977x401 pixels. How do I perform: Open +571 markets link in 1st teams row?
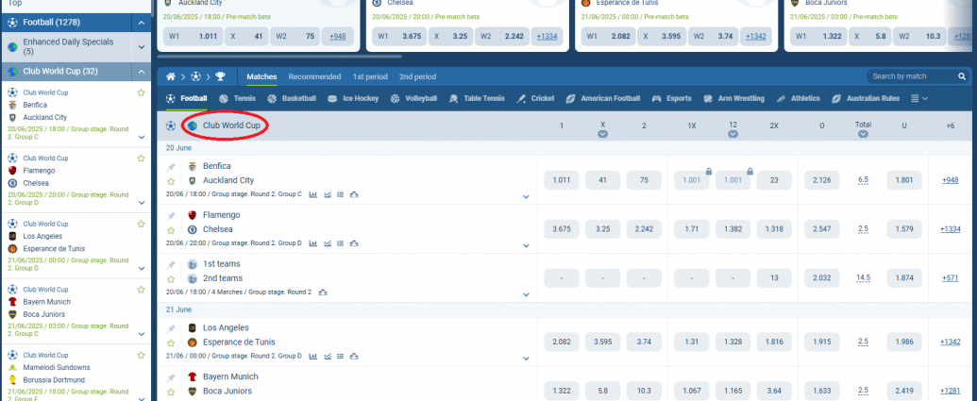951,277
